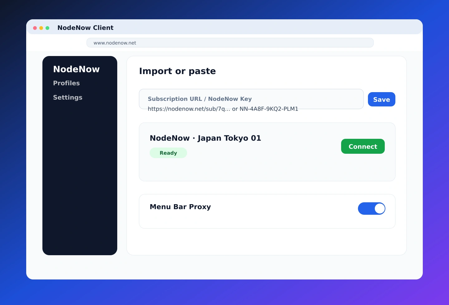
Task: Click the NodeNow logo in sidebar
Action: click(x=76, y=69)
